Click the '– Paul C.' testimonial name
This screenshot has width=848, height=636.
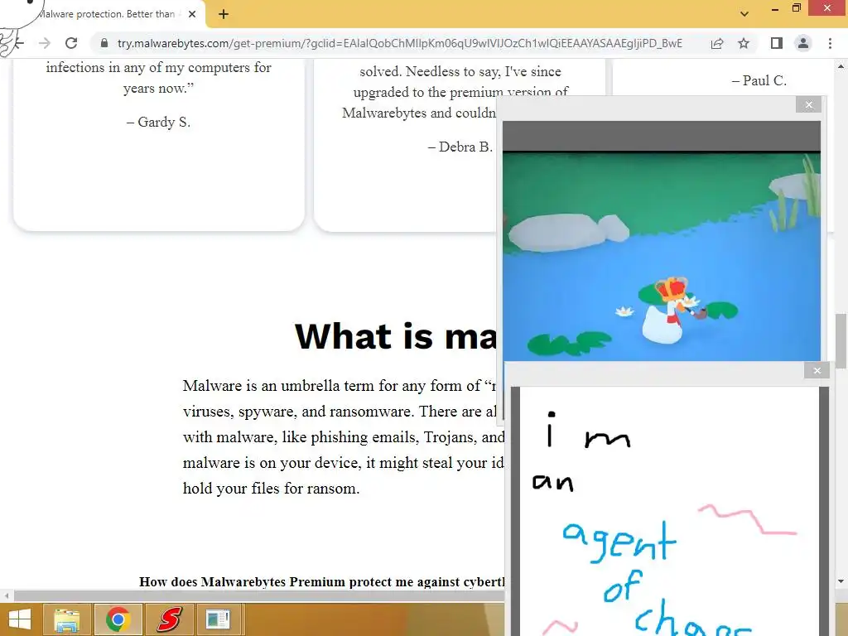coord(759,80)
